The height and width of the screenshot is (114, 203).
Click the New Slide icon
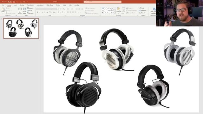(20, 9)
